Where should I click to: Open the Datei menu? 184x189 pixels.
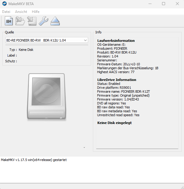tap(6, 12)
